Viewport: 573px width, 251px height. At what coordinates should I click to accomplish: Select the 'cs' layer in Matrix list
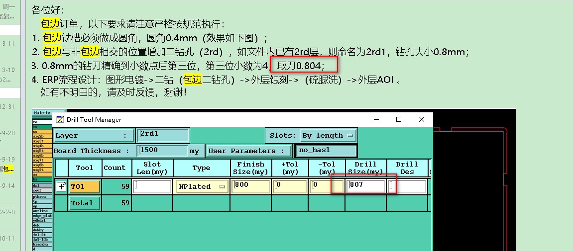pos(42,131)
